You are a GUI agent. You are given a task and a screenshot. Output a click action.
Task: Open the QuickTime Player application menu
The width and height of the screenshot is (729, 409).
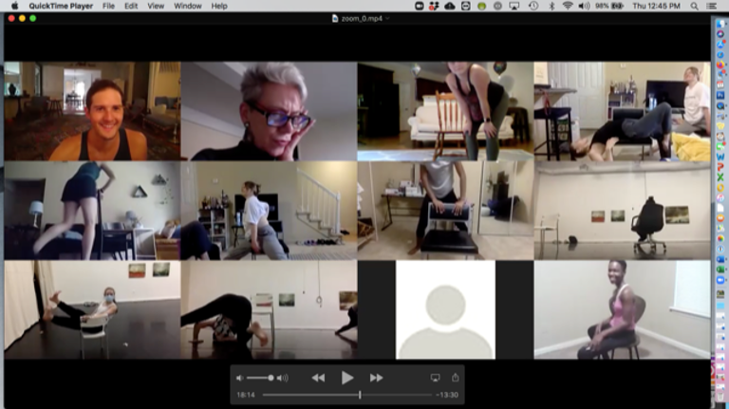tap(60, 6)
